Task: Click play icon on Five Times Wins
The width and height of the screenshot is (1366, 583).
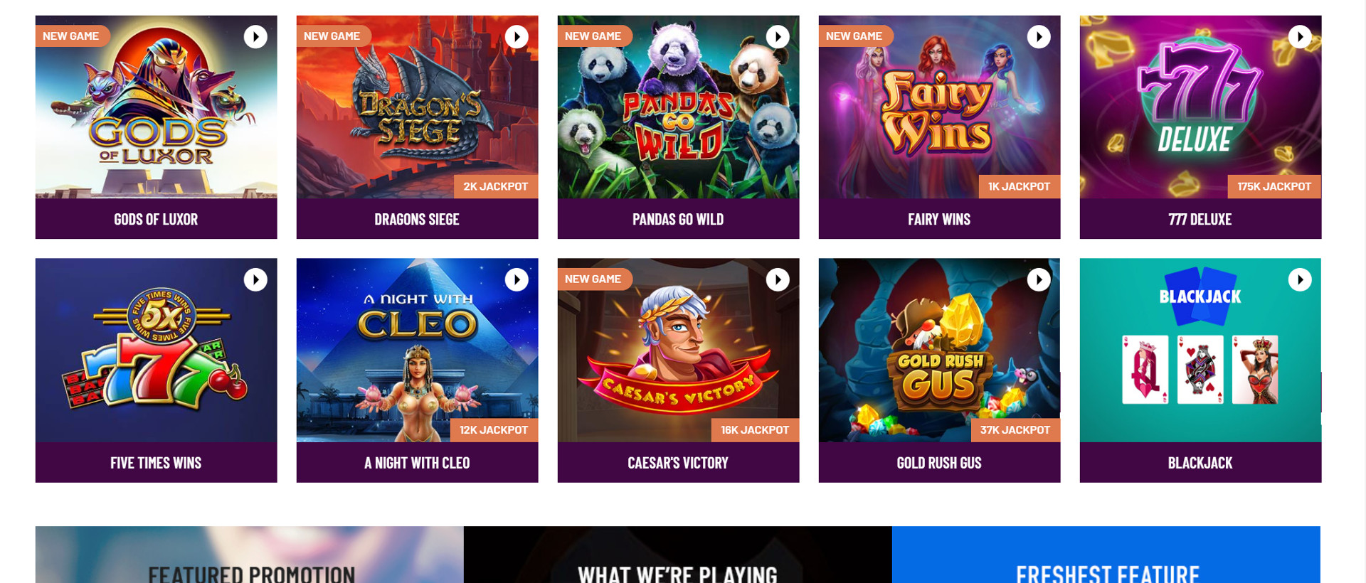Action: pos(255,280)
